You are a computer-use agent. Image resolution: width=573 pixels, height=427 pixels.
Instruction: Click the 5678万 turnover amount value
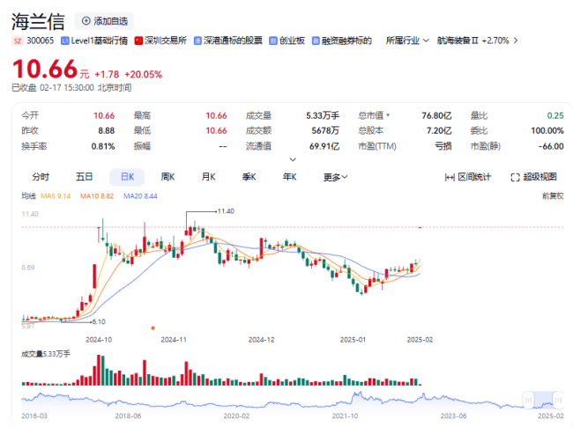(325, 130)
